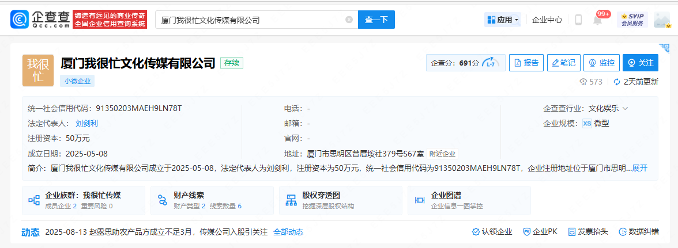This screenshot has width=678, height=248.
Task: Click the company title 厦门我很忙文化传媒有限公司
Action: [138, 63]
